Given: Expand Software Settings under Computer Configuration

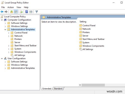Looking at the screenshot, I should coord(5,23).
